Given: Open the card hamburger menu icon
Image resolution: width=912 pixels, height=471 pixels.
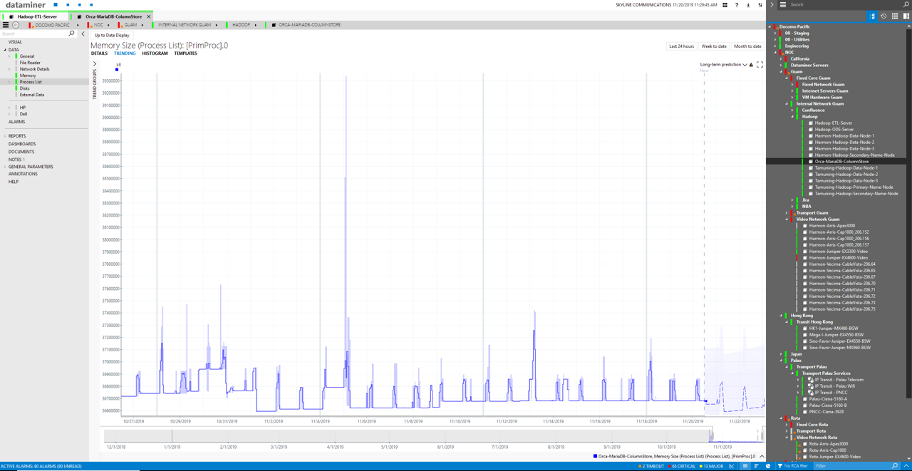Looking at the screenshot, I should point(6,25).
